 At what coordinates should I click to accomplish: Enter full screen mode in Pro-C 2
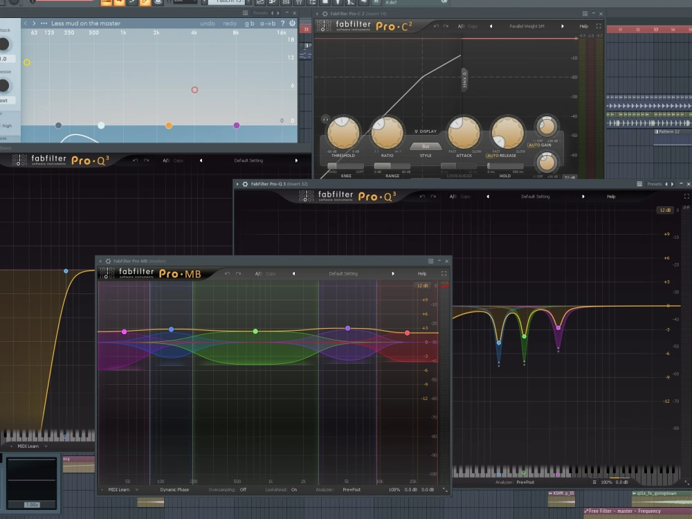click(x=599, y=26)
